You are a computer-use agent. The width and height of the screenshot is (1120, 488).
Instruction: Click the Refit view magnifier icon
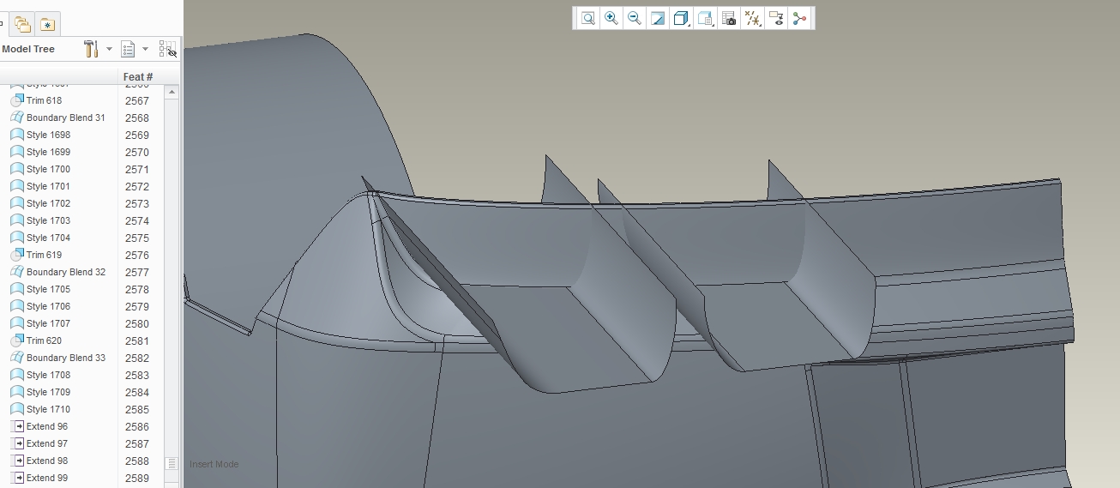[587, 18]
